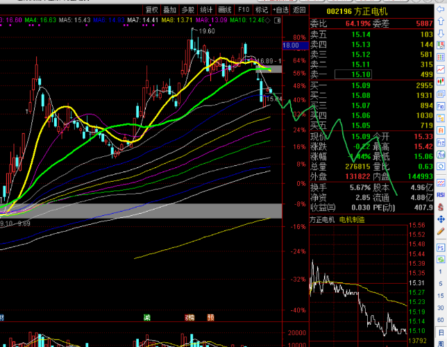
Task: Click the 多股 multi-stock button
Action: coord(188,10)
